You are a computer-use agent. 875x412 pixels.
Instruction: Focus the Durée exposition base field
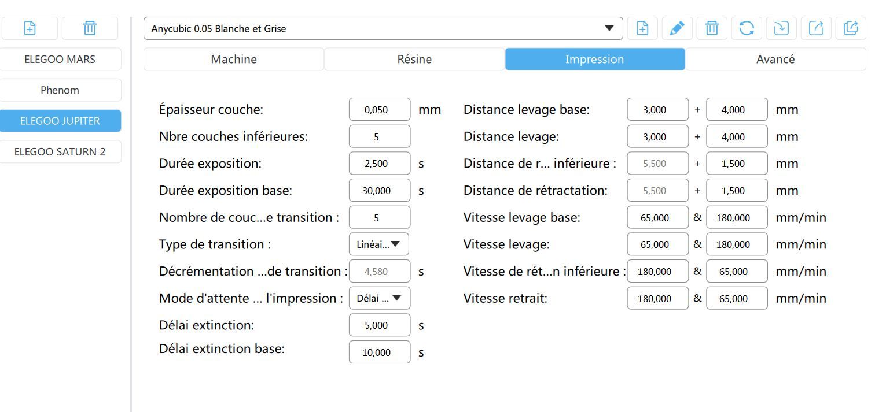380,191
